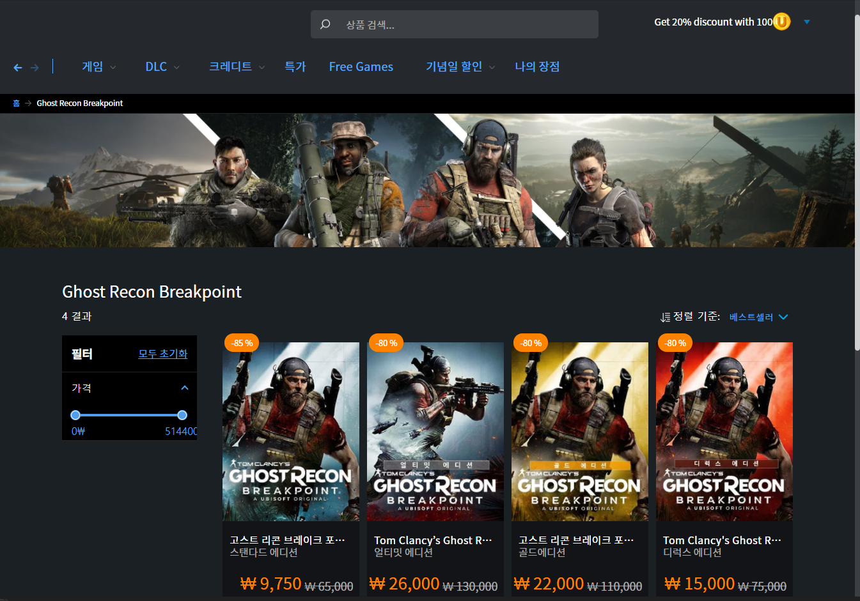This screenshot has width=860, height=601.
Task: Open the DLC menu
Action: pos(156,66)
